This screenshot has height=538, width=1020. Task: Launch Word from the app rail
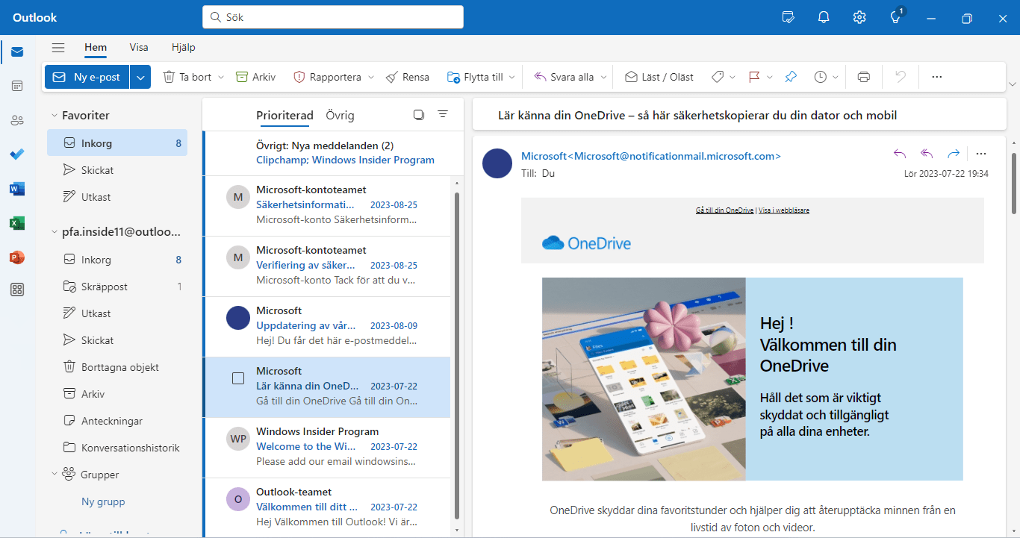coord(16,189)
